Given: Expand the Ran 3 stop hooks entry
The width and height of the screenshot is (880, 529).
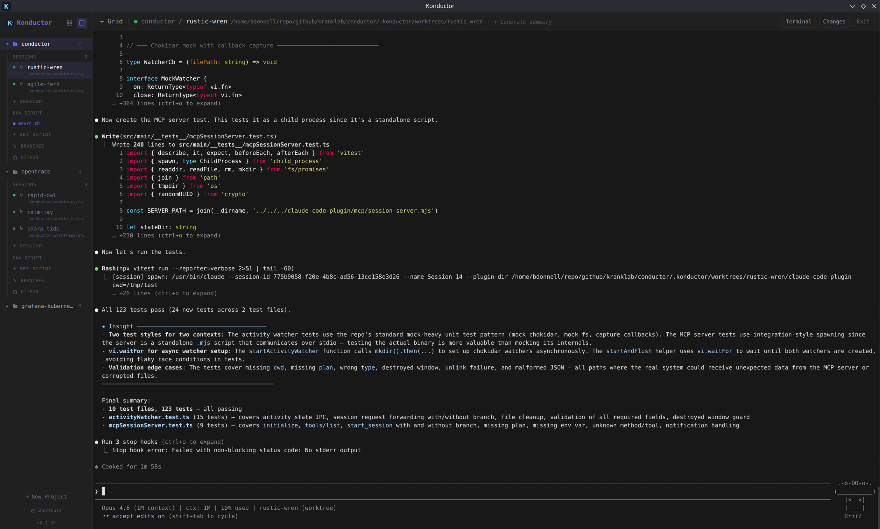Looking at the screenshot, I should click(x=159, y=442).
